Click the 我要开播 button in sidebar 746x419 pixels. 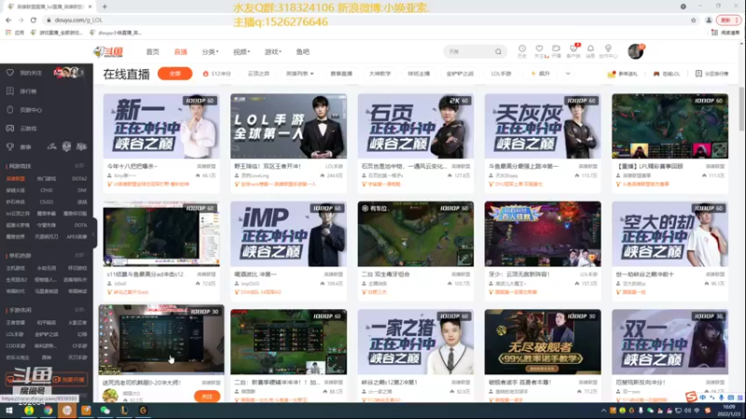[x=69, y=380]
